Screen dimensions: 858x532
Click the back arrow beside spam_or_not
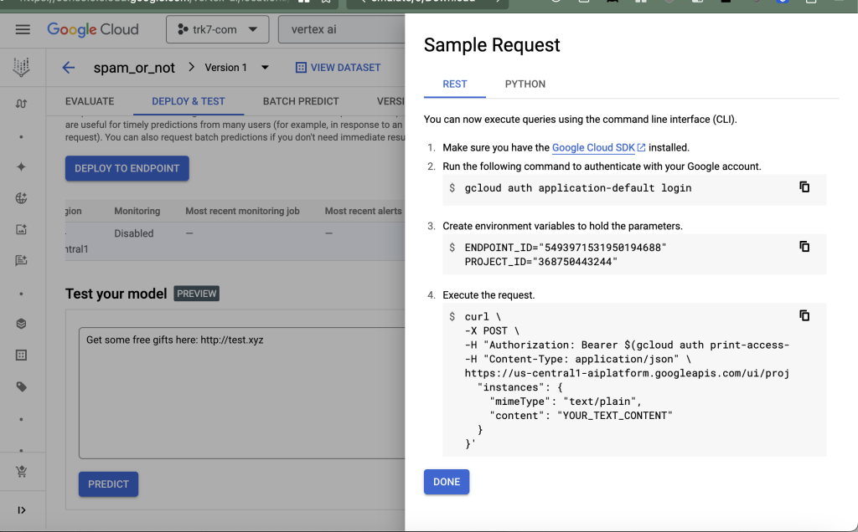pyautogui.click(x=69, y=68)
